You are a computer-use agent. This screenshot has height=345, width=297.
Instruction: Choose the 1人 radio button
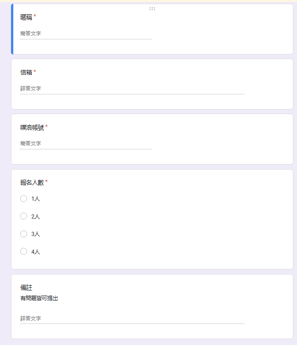click(x=23, y=199)
